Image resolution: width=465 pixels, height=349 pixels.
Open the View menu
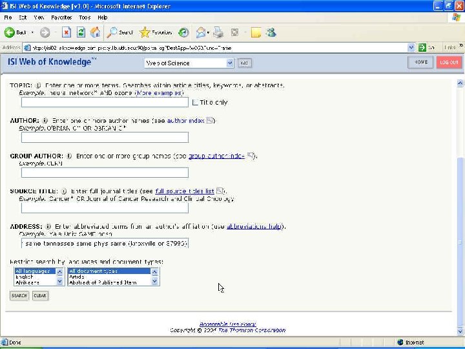[39, 17]
